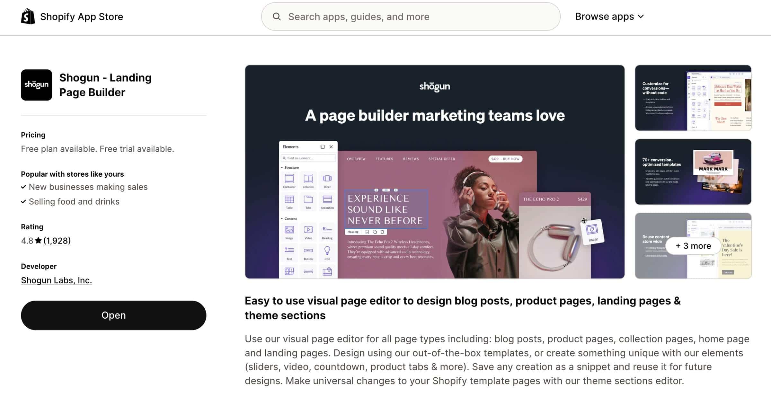
Task: Click the Shogun - Landing Page Builder title
Action: tap(105, 85)
